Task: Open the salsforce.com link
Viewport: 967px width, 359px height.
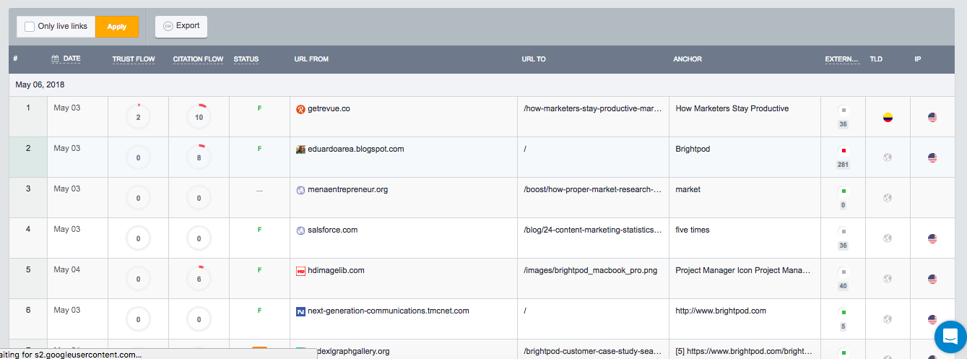Action: (332, 230)
